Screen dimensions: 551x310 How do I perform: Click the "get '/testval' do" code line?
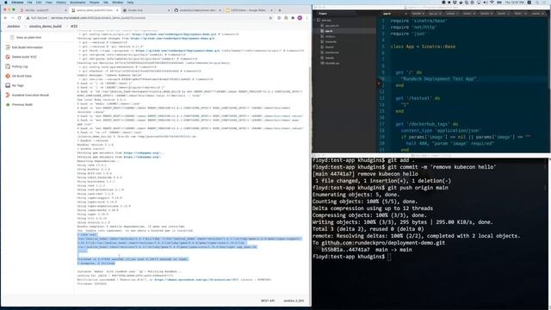tap(418, 98)
